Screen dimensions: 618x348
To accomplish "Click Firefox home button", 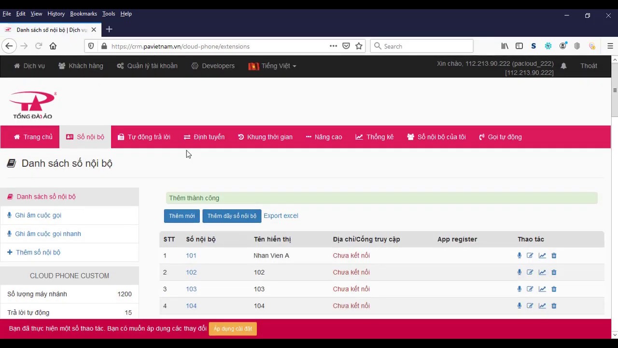I will pyautogui.click(x=53, y=46).
